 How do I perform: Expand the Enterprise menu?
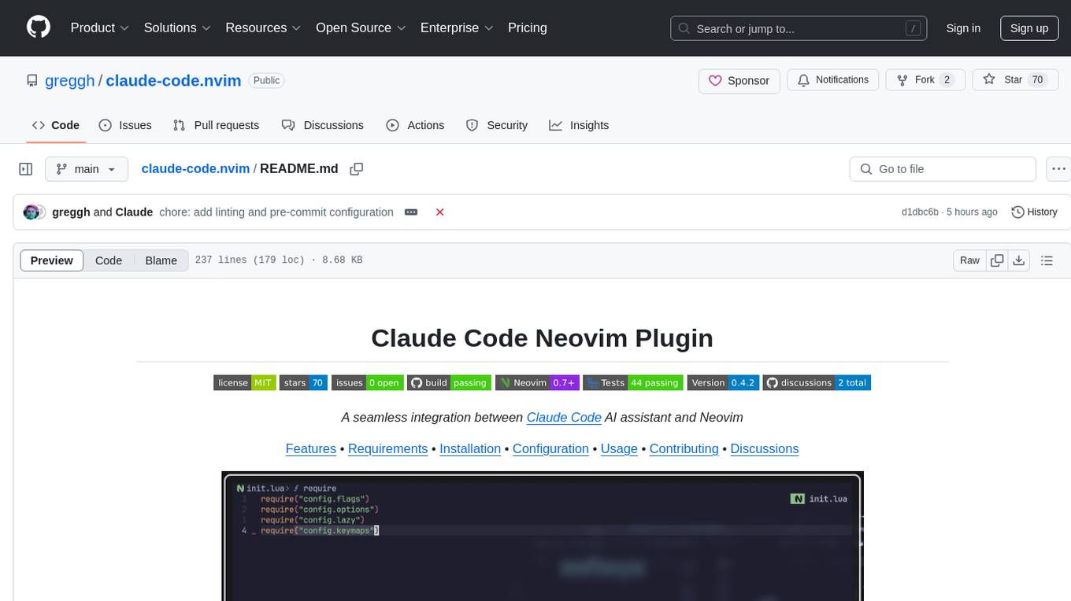pos(457,28)
